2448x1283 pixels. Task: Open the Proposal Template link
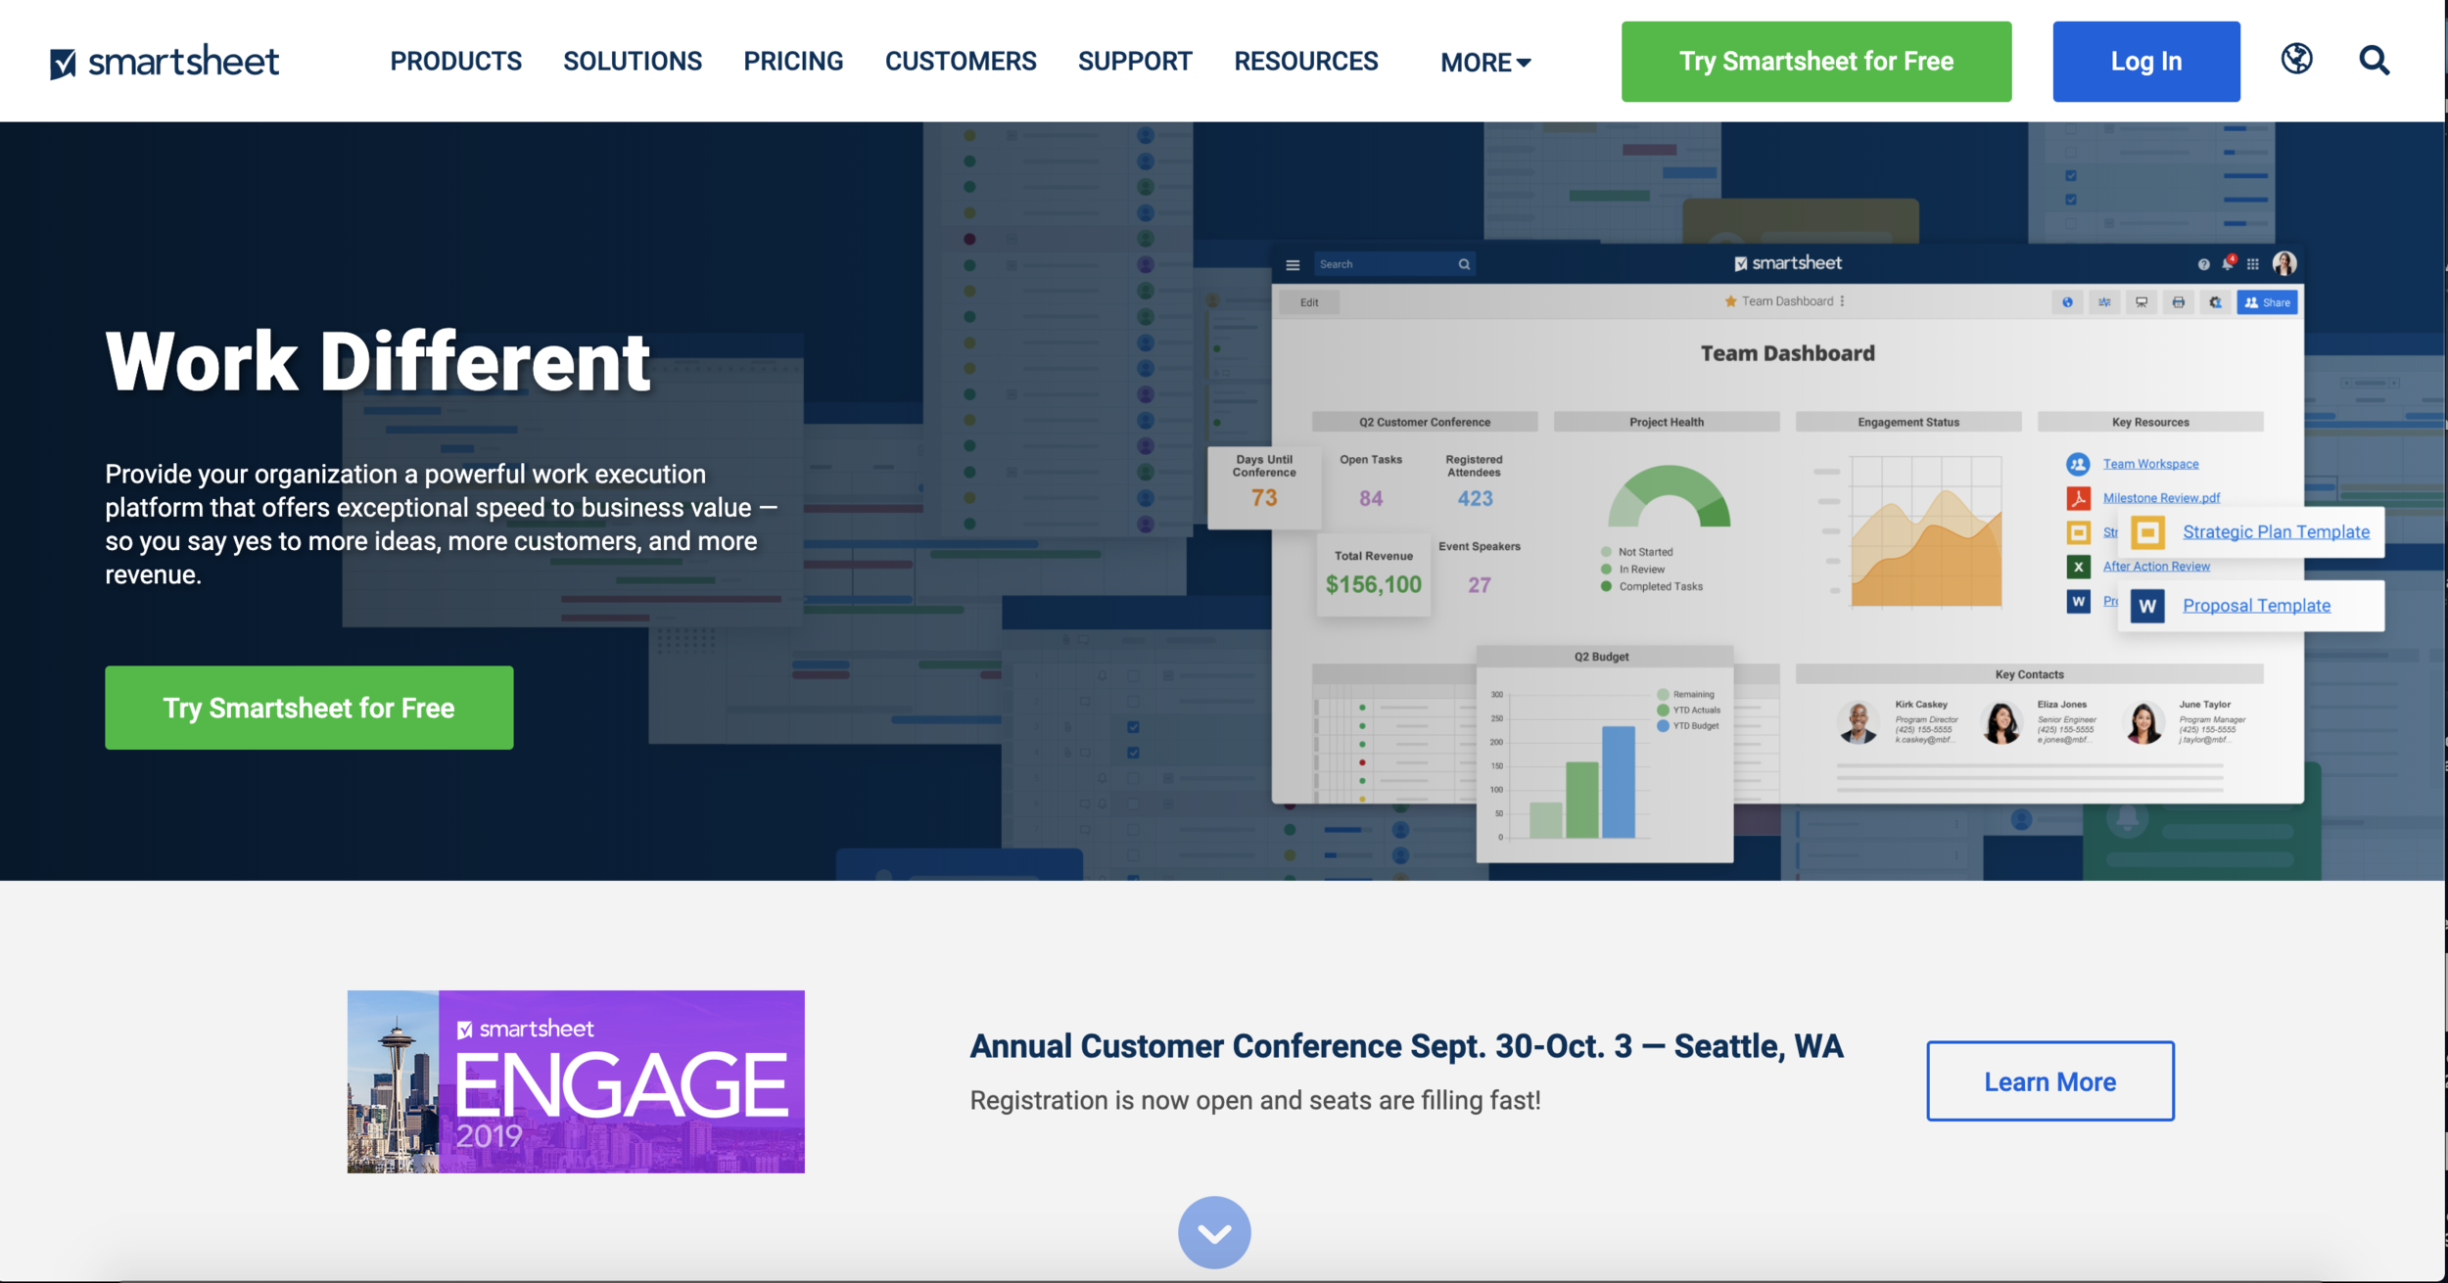click(x=2257, y=606)
